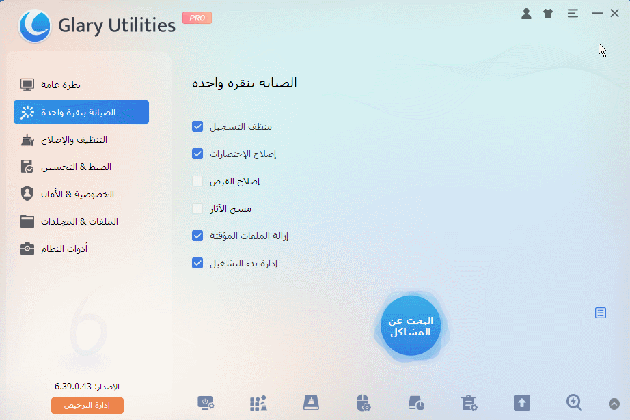
Task: Uncheck the إزالة الملفات المؤقتة checkbox
Action: coord(197,236)
